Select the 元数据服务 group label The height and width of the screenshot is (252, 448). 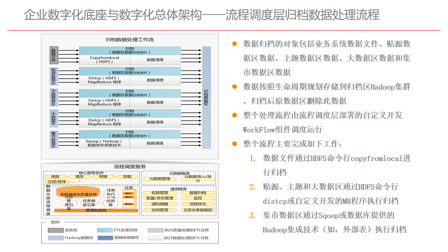[x=179, y=173]
